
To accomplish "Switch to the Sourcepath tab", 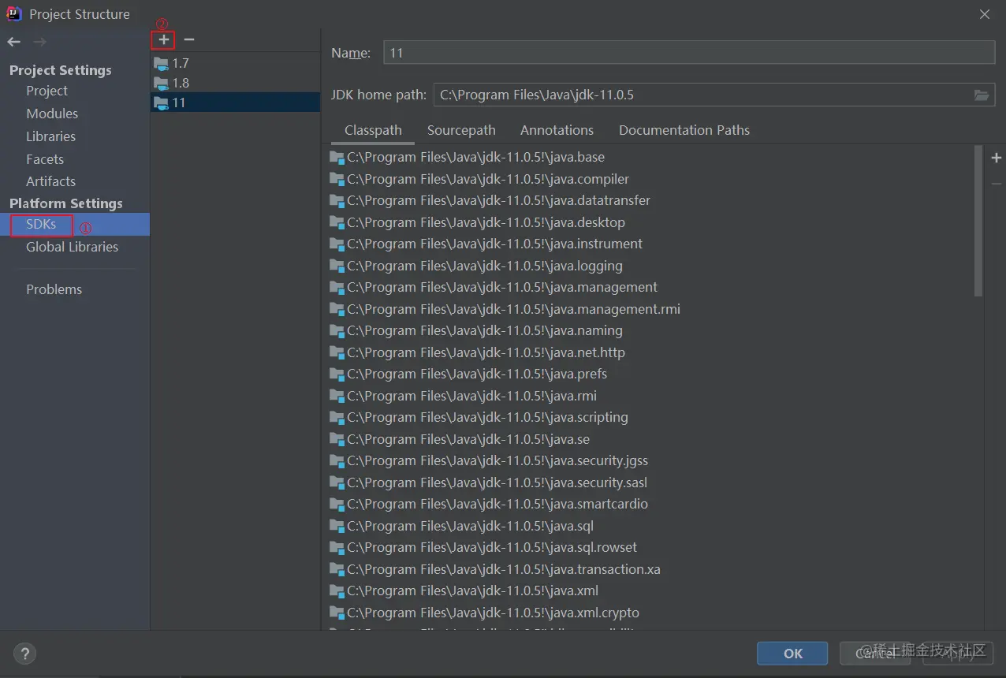I will pos(461,131).
